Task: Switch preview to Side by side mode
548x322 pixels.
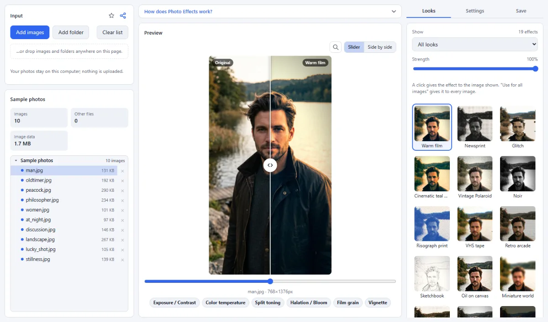Action: (x=380, y=47)
